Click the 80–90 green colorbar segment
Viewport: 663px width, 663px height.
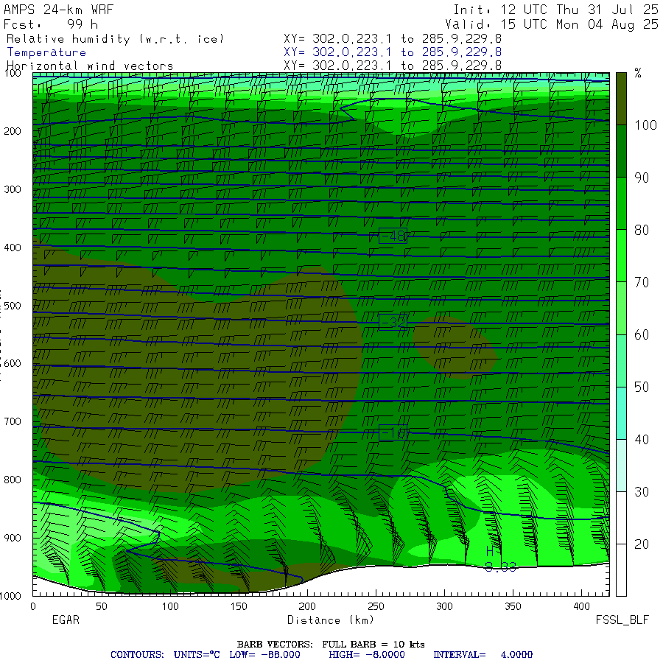[621, 203]
